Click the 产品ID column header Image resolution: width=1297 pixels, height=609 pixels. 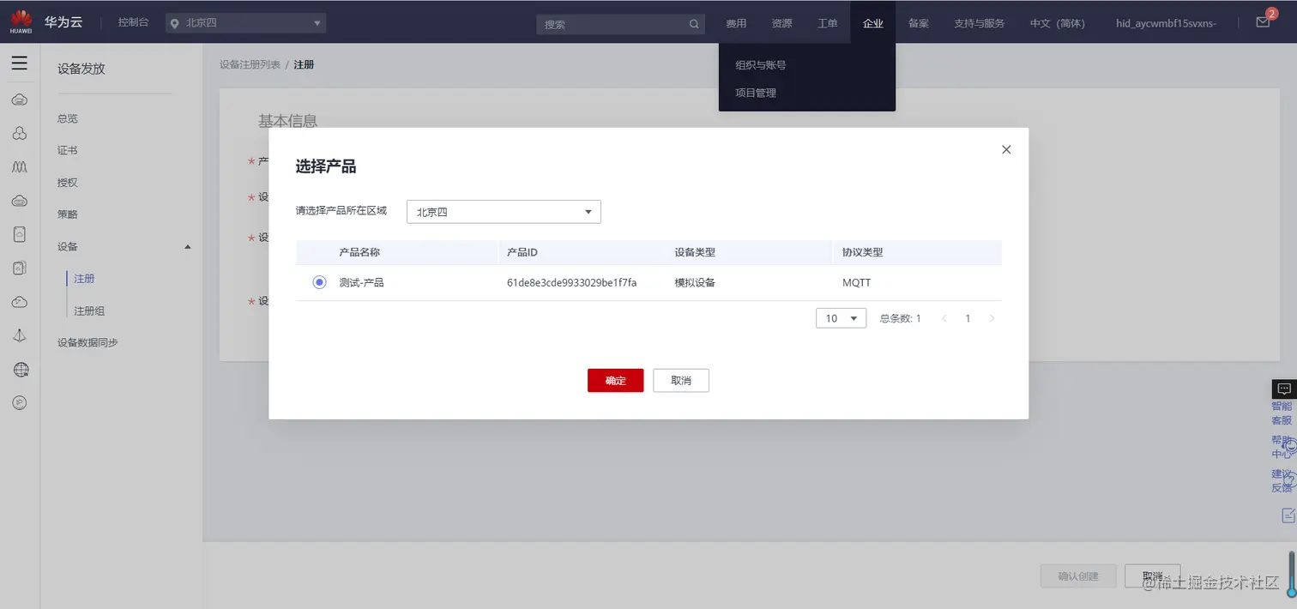coord(522,252)
